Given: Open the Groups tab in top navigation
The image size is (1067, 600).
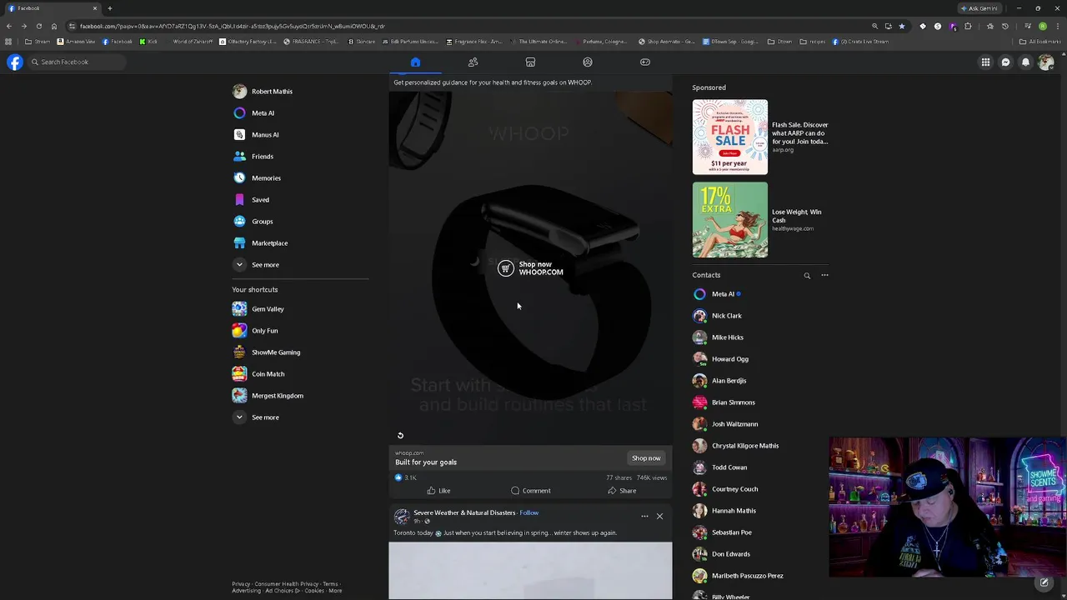Looking at the screenshot, I should pyautogui.click(x=588, y=62).
